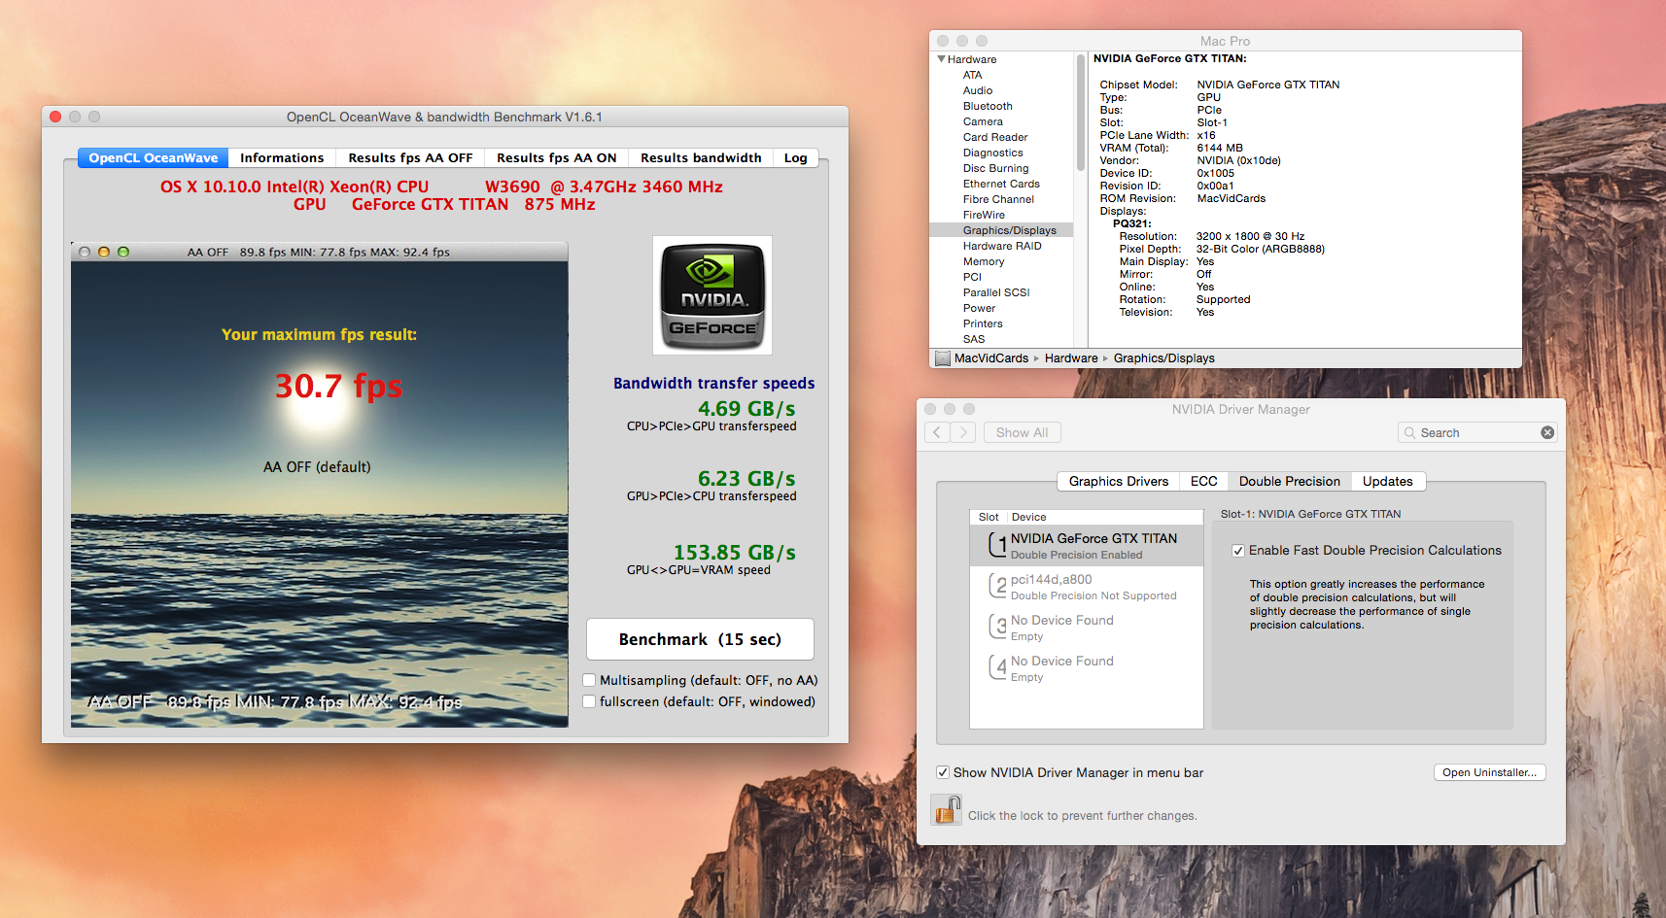Select Graphics/Displays in hardware sidebar
The image size is (1666, 918).
pyautogui.click(x=1001, y=230)
